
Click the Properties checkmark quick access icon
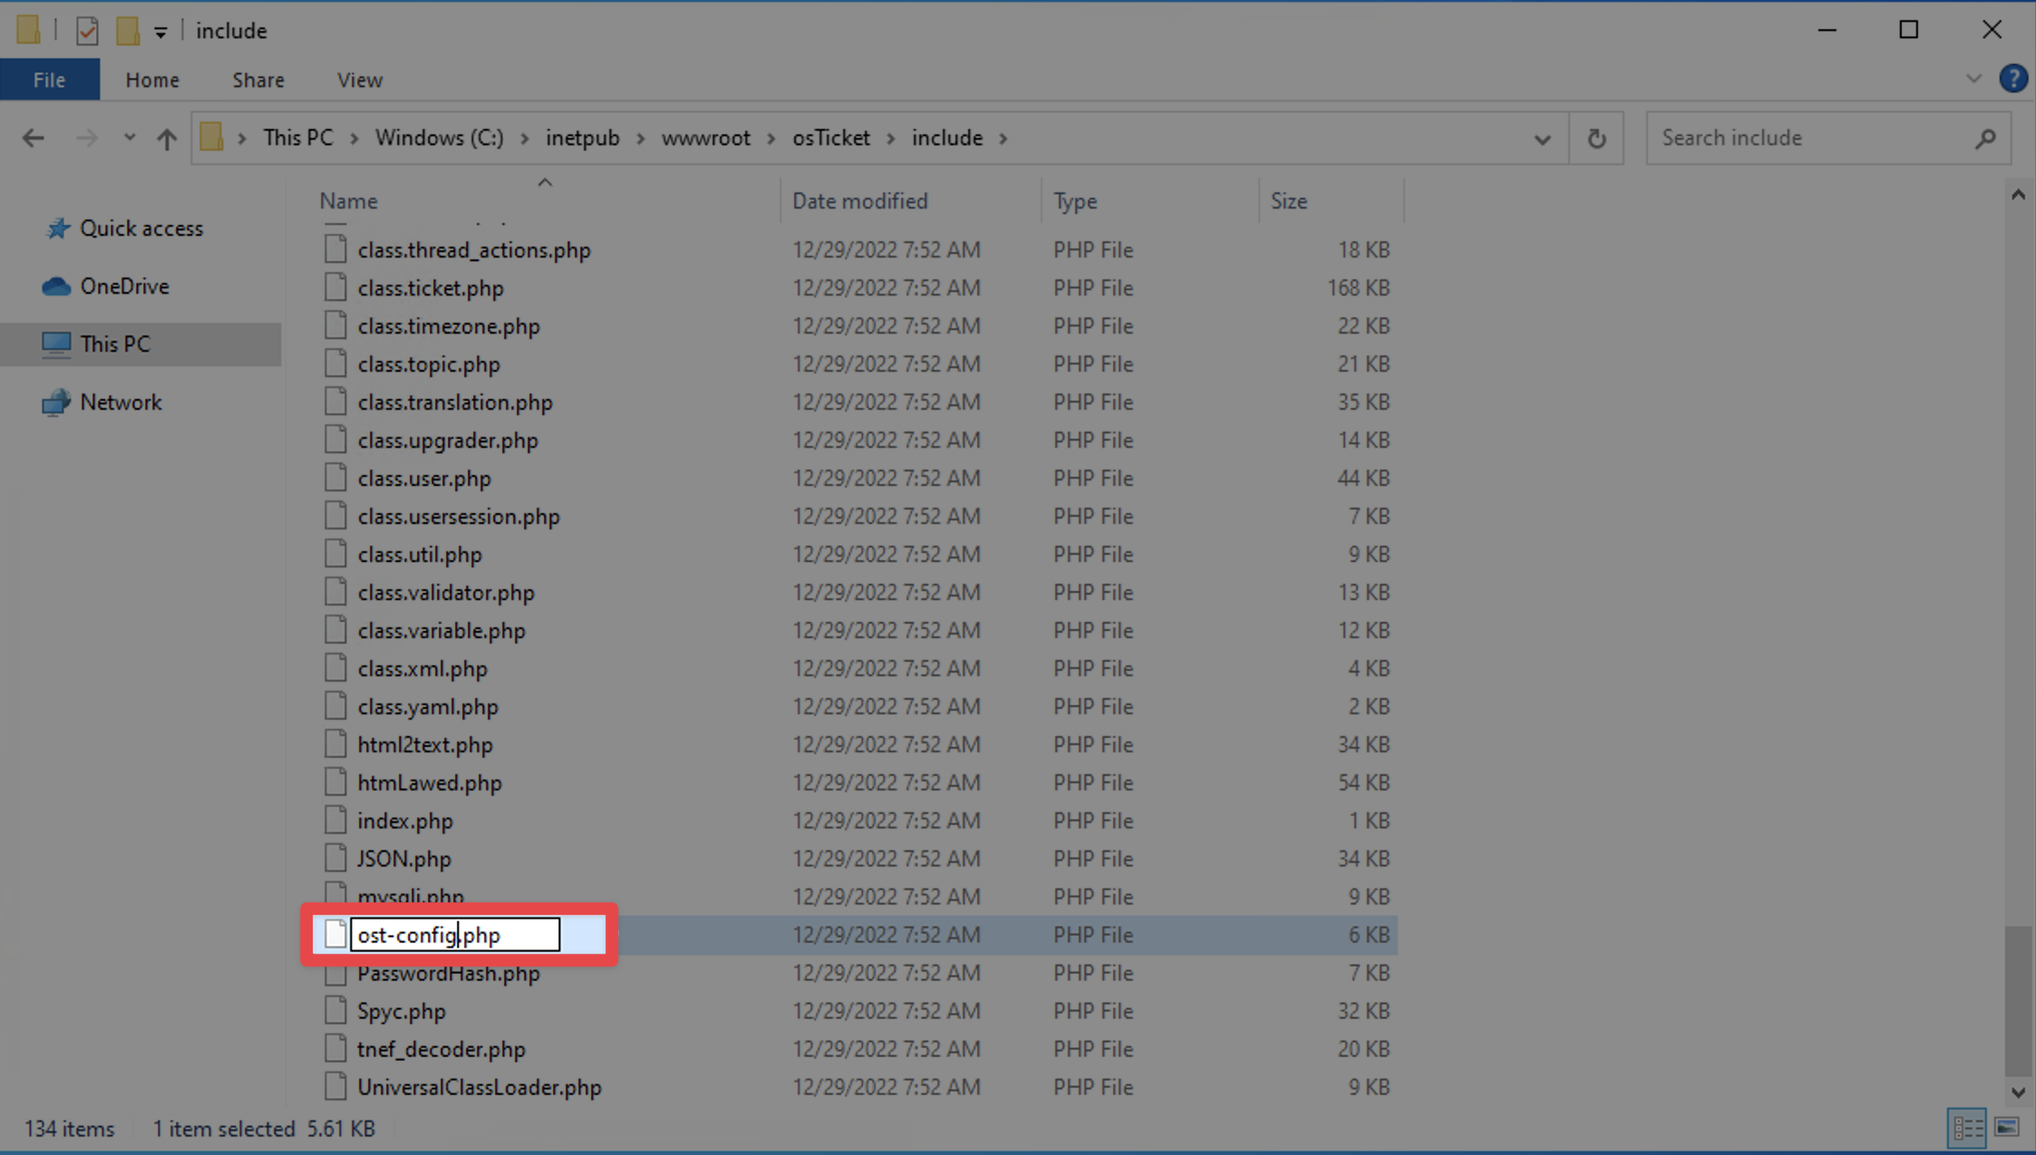[x=87, y=31]
